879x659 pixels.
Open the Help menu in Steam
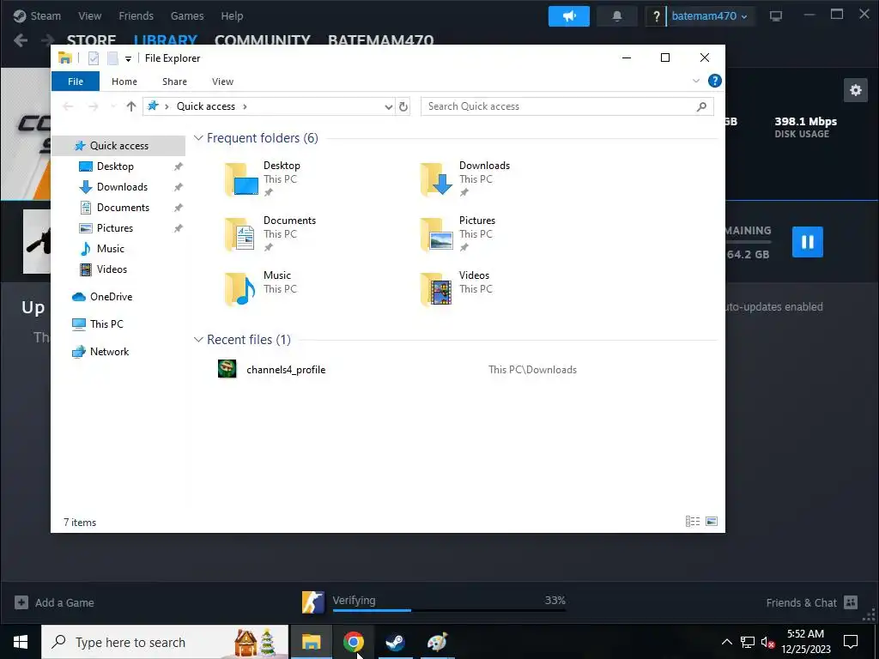point(232,15)
